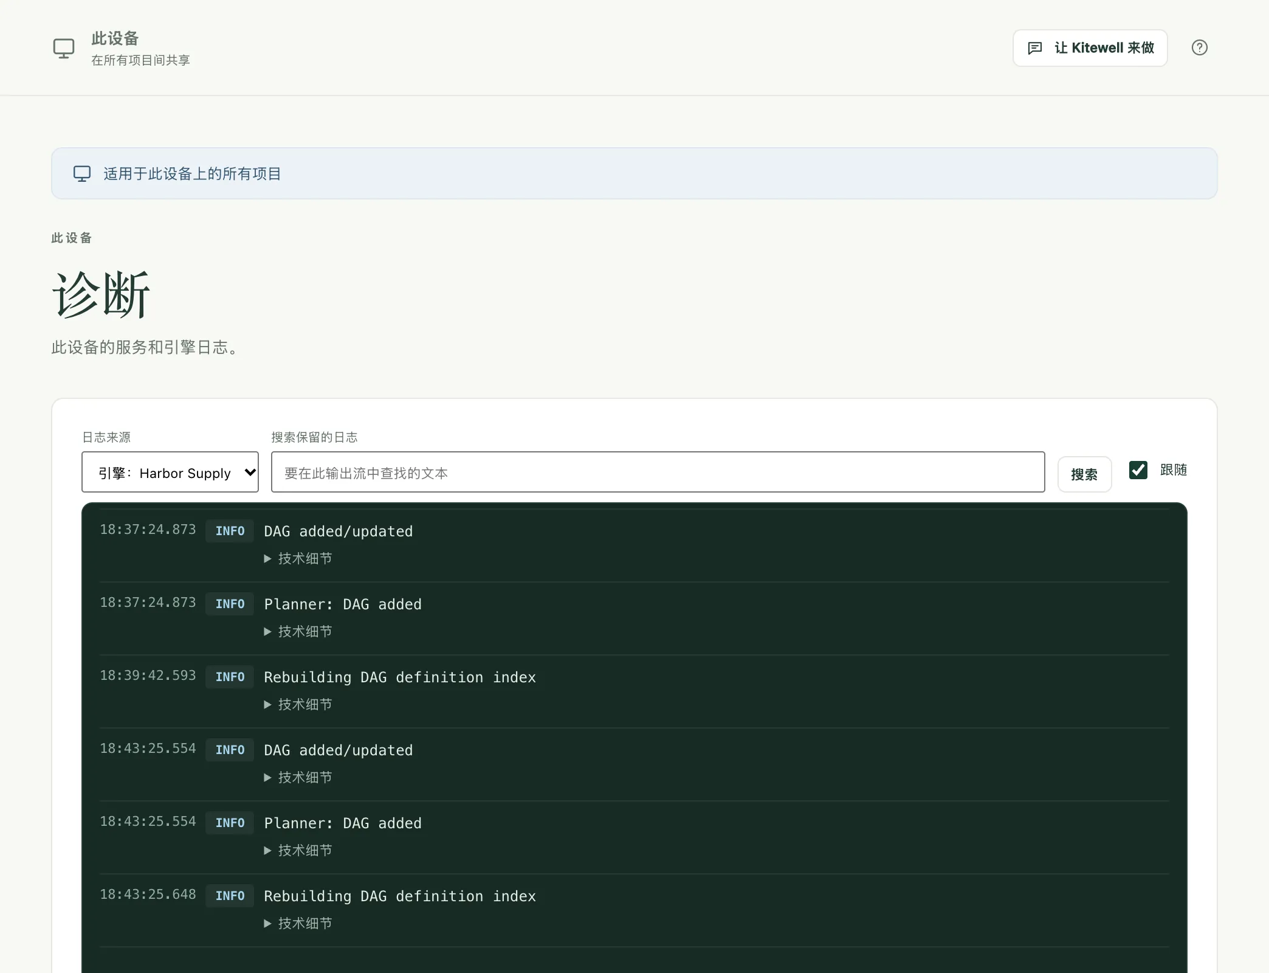This screenshot has width=1269, height=973.
Task: Expand 技术细节 under 18:43:25.554 Planner: DAG added
Action: point(298,850)
